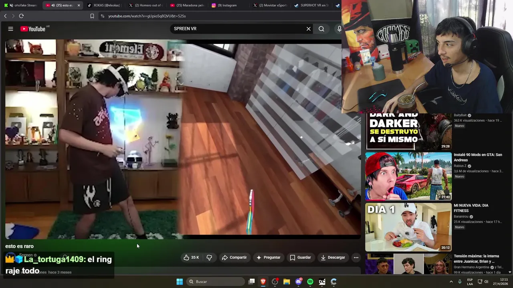The width and height of the screenshot is (513, 288).
Task: Open Rubius Z channel name
Action: (x=460, y=166)
